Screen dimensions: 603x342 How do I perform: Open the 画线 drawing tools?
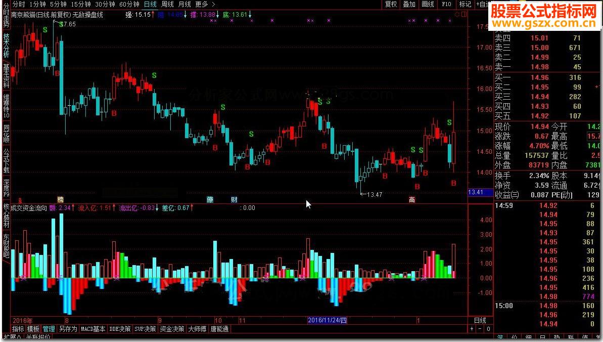point(428,4)
